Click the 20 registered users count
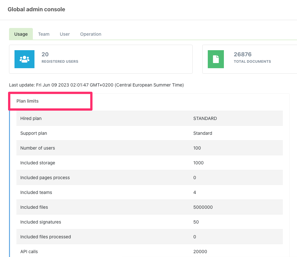 pyautogui.click(x=45, y=54)
